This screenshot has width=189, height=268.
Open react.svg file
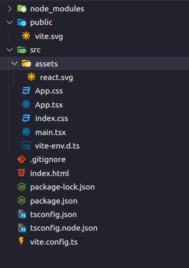click(x=56, y=77)
